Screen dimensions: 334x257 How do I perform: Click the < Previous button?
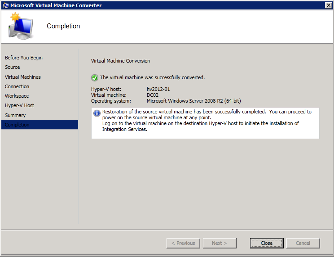183,243
